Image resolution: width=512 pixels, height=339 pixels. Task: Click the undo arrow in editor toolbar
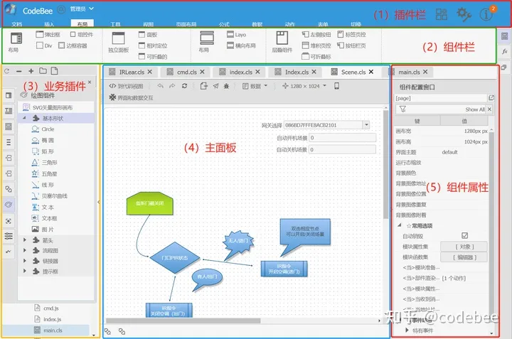point(161,85)
